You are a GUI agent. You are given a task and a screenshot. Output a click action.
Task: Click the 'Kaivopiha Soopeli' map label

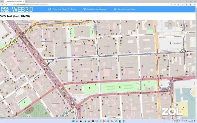[47, 42]
